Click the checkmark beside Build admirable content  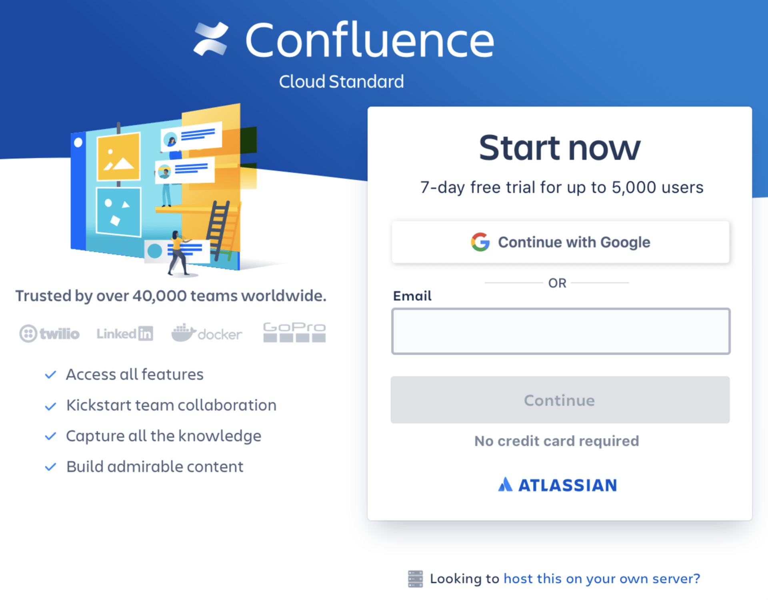click(x=50, y=467)
